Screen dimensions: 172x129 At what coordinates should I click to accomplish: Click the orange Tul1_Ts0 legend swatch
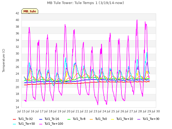coord(91,119)
